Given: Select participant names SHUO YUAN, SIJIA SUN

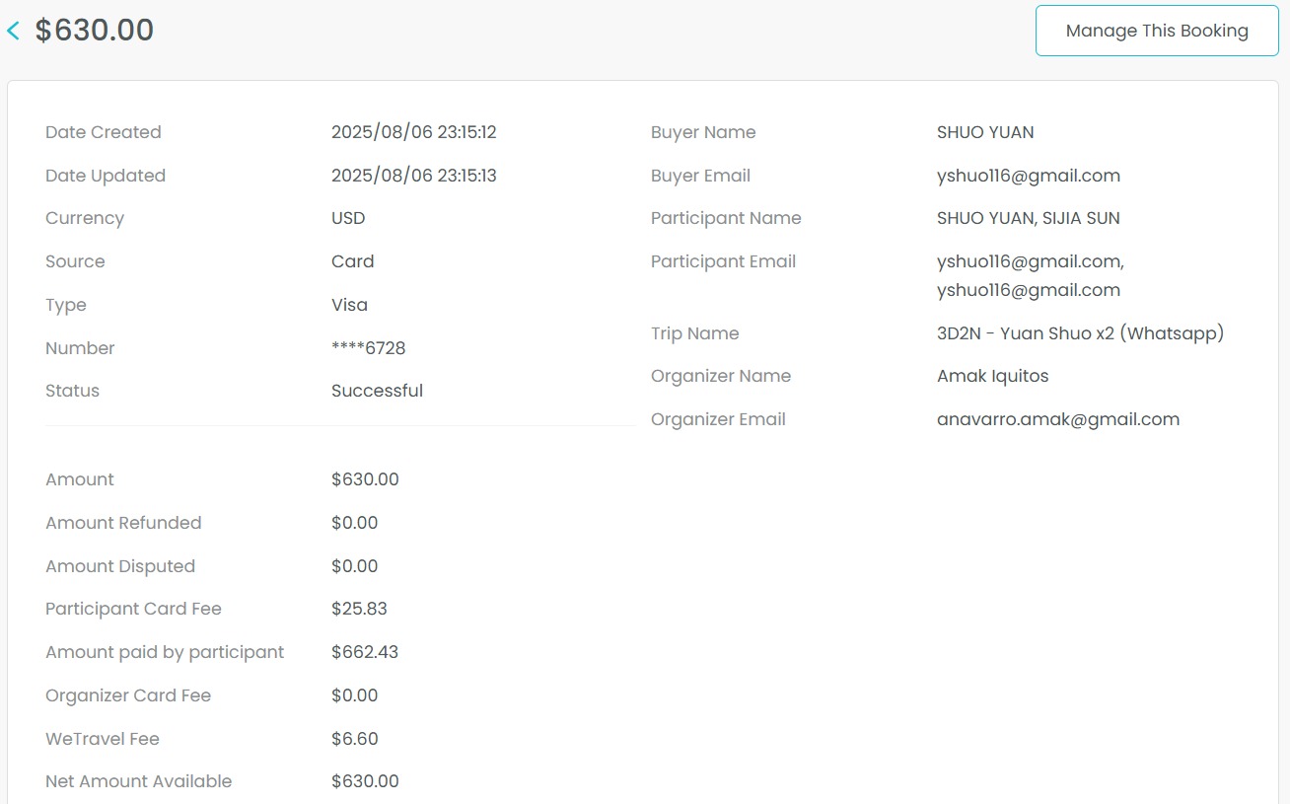Looking at the screenshot, I should (x=1028, y=218).
